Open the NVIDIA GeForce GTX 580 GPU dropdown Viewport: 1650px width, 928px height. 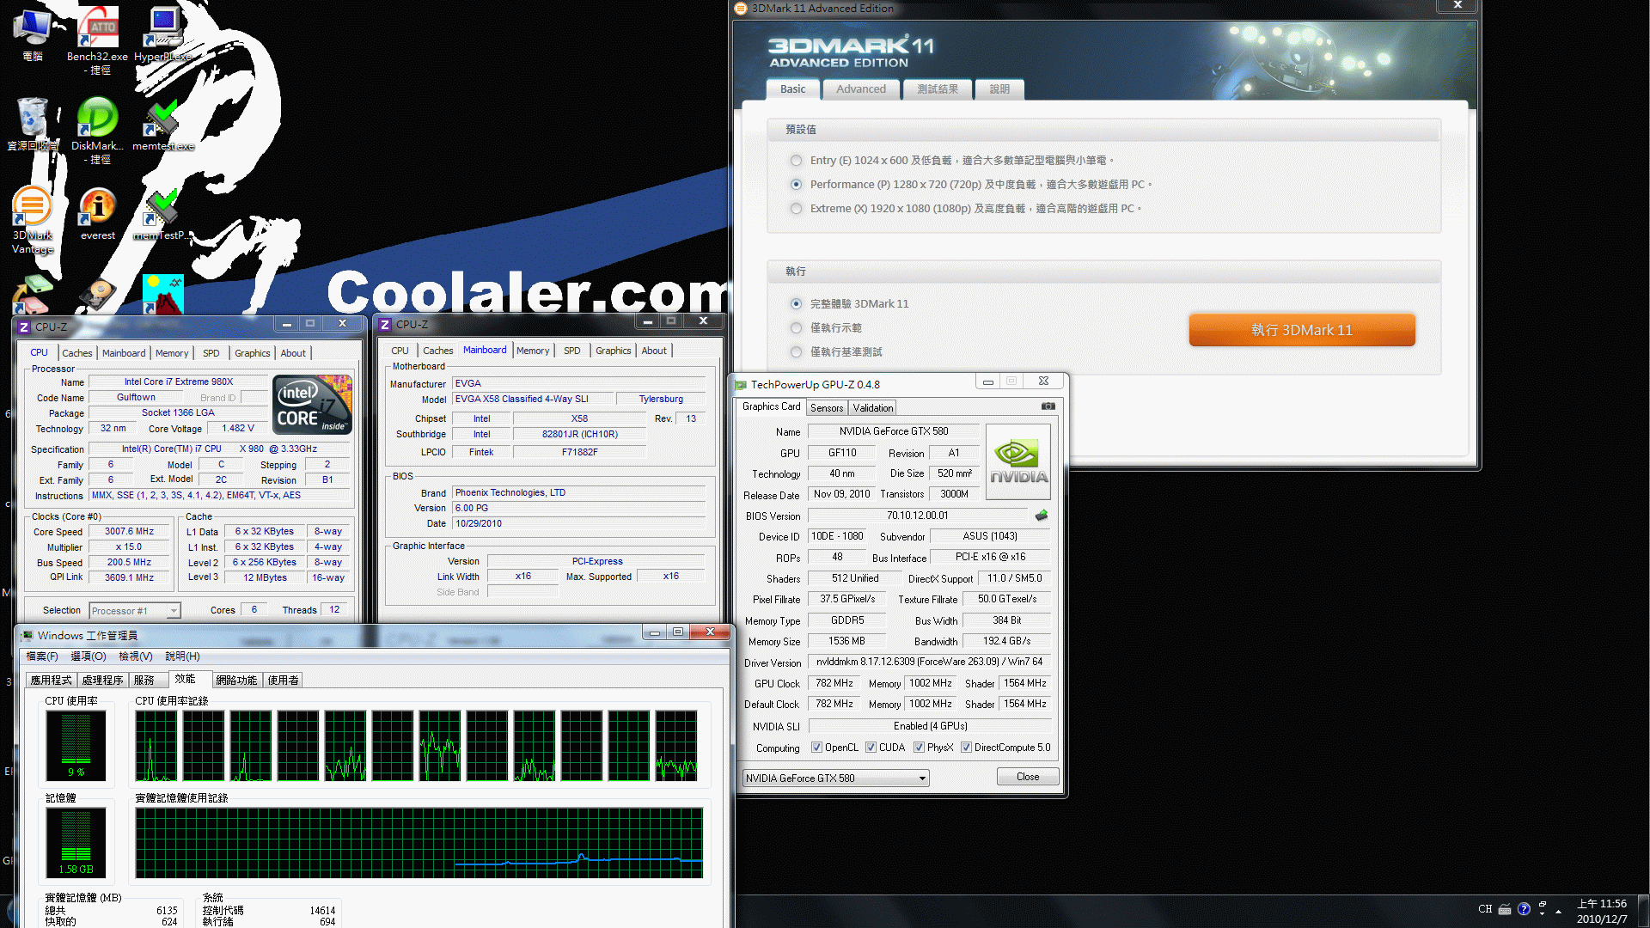[835, 778]
